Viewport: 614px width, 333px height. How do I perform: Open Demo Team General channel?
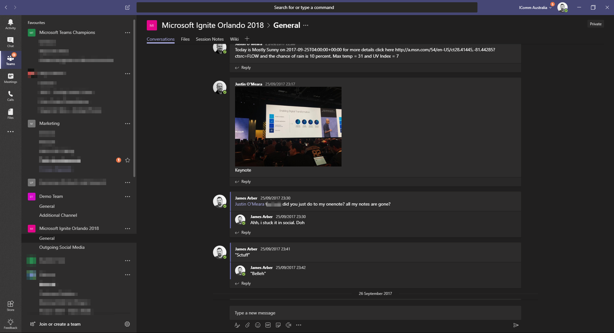(47, 206)
